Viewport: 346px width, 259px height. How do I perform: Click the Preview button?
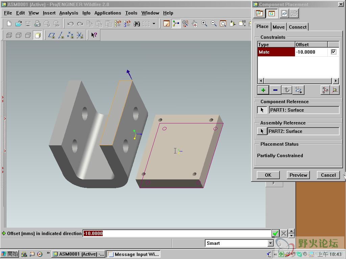[x=298, y=175]
